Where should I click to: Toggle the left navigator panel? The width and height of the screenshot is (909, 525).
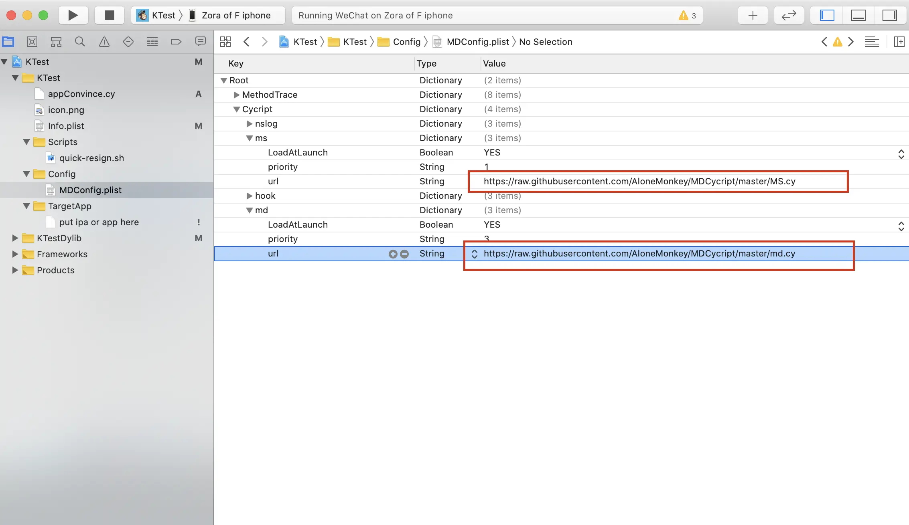827,15
